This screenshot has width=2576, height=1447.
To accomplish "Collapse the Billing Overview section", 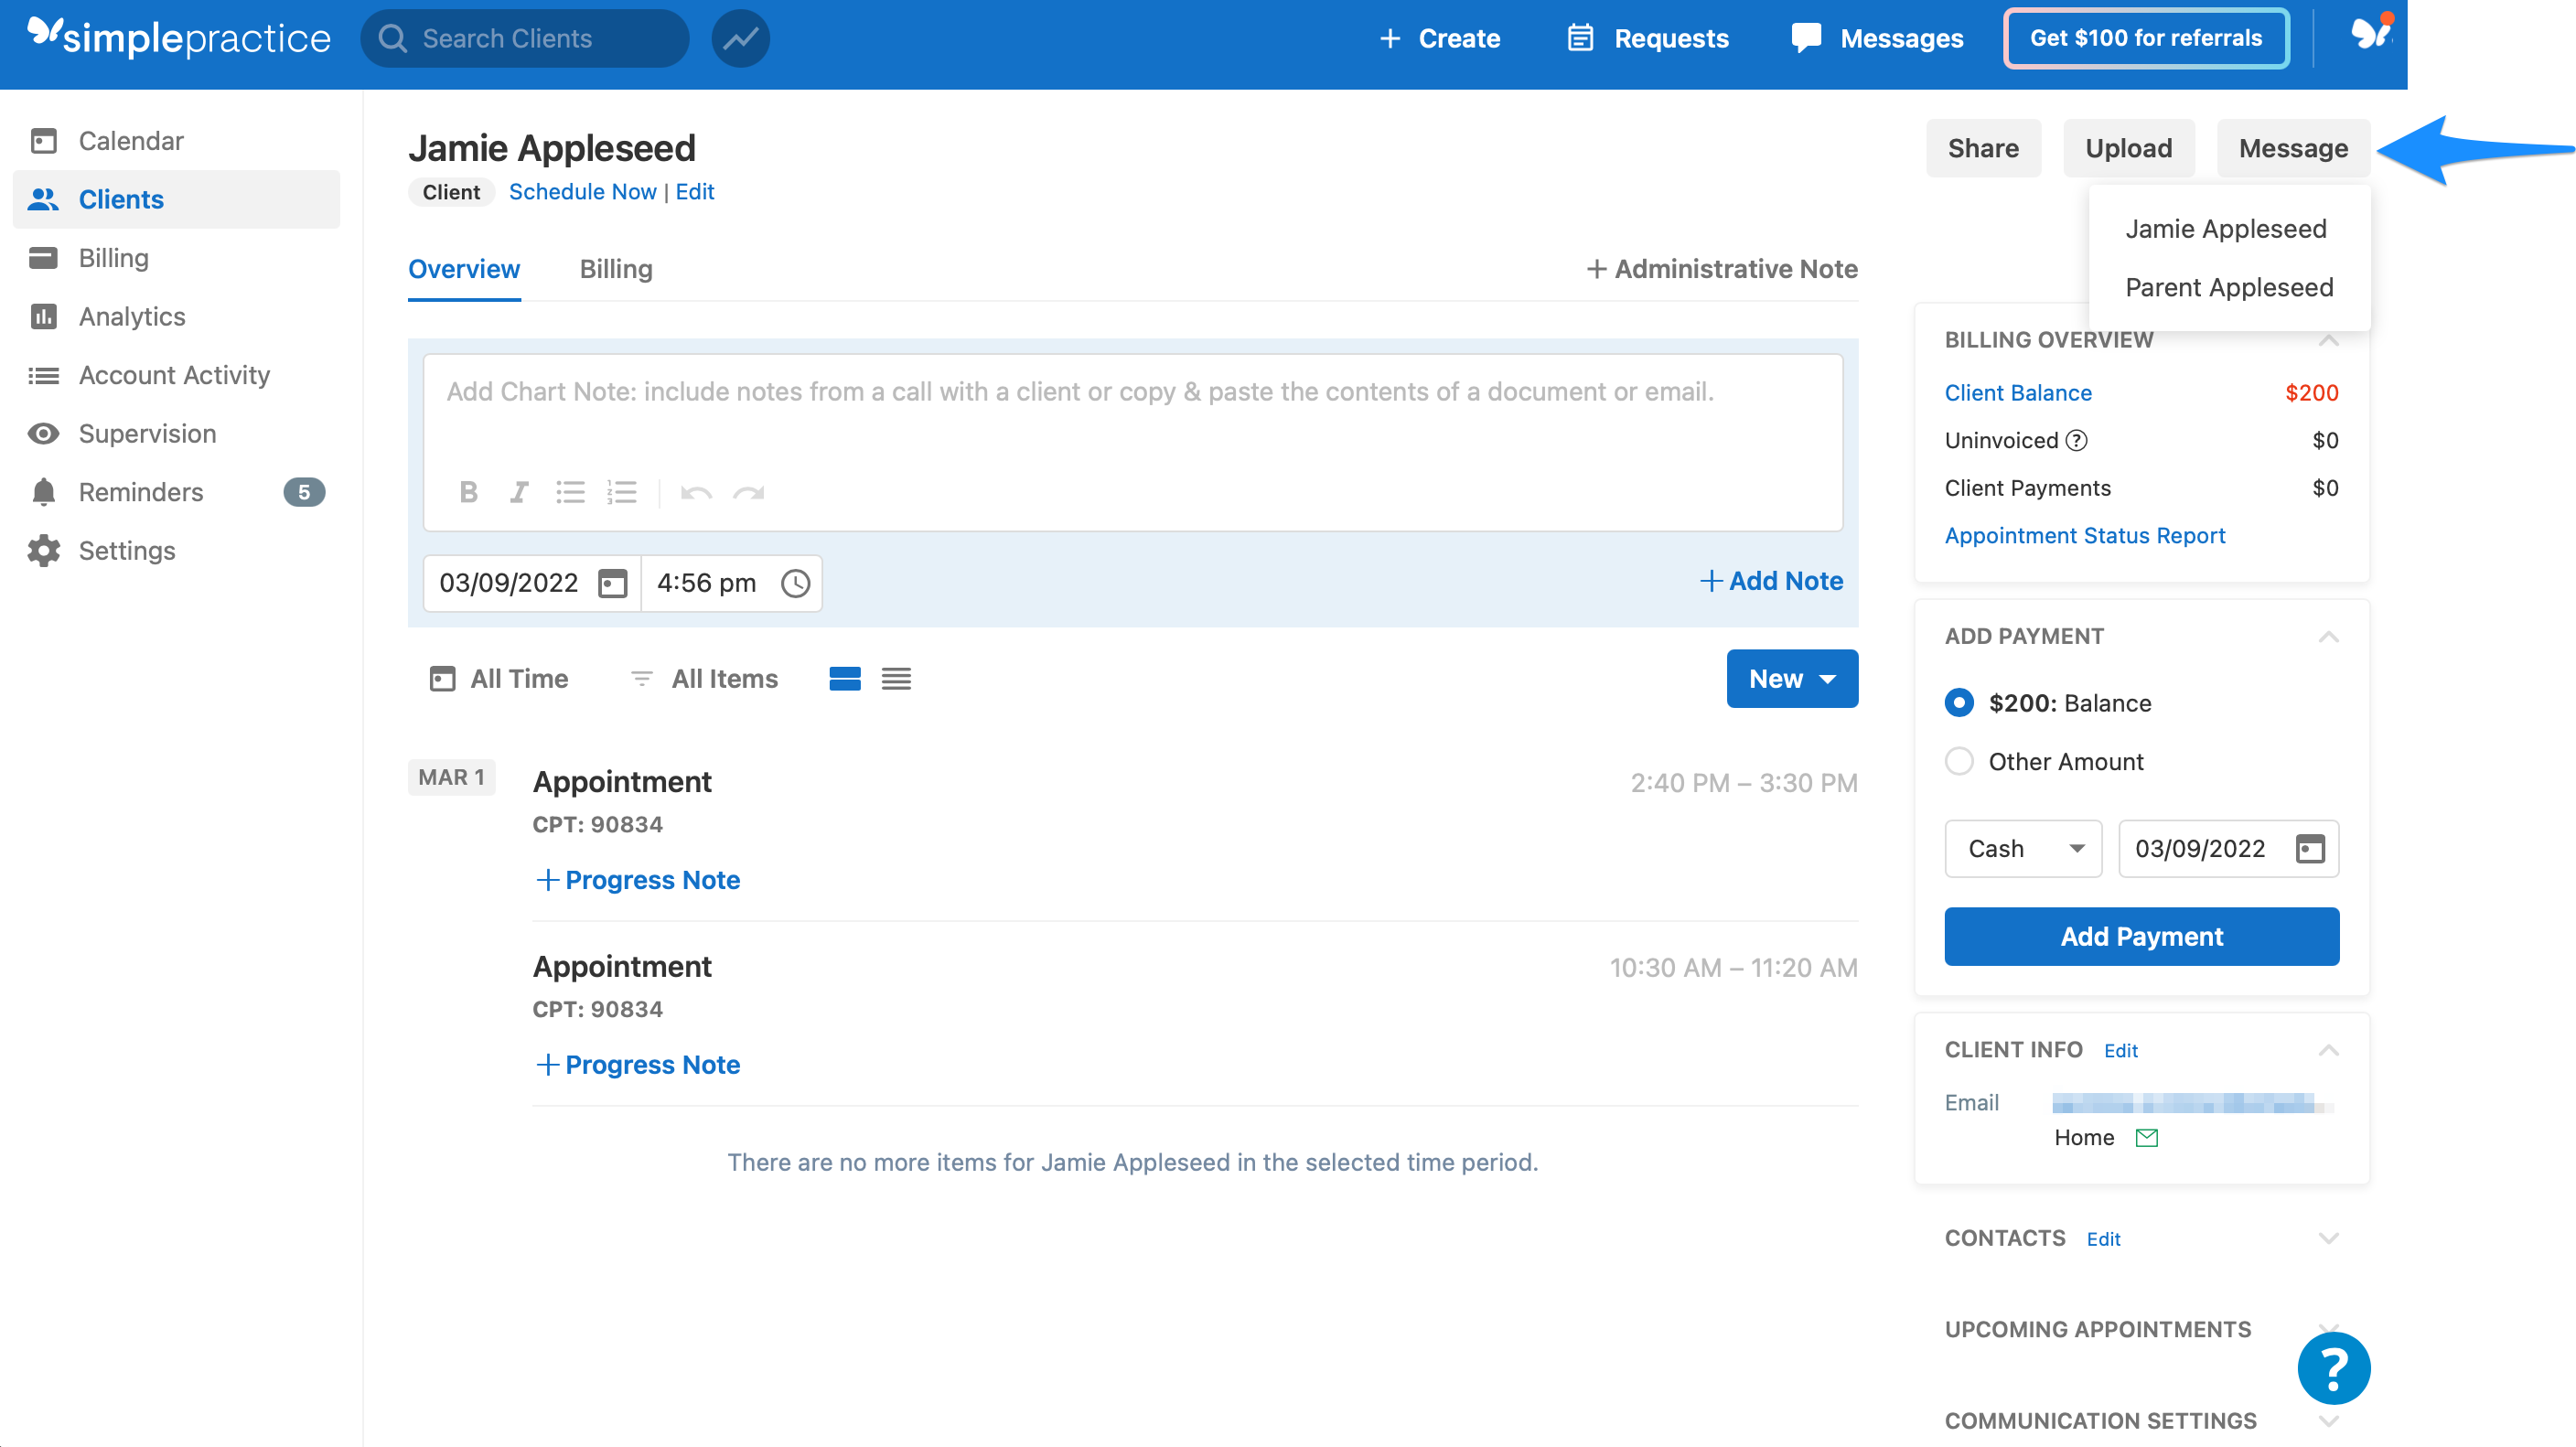I will click(2328, 340).
